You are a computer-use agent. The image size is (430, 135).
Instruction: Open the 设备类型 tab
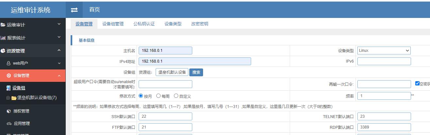173,24
